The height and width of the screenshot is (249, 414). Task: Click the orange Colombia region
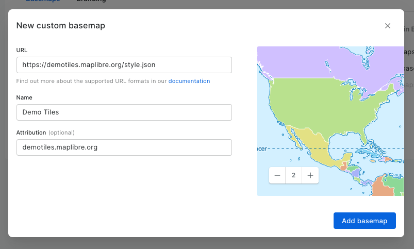click(383, 186)
